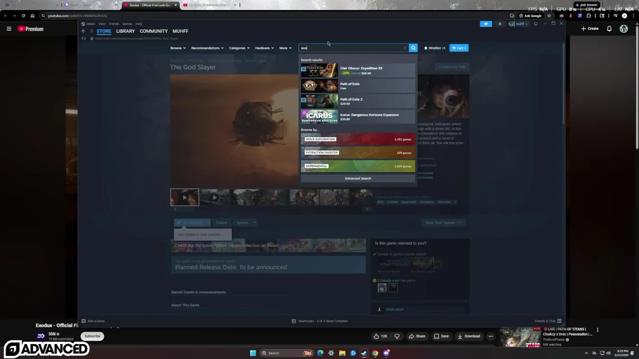
Task: Open Steam Friends & Chat
Action: (548, 321)
